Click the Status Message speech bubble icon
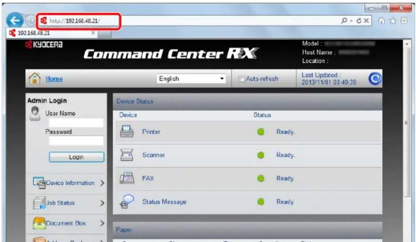 (x=127, y=201)
